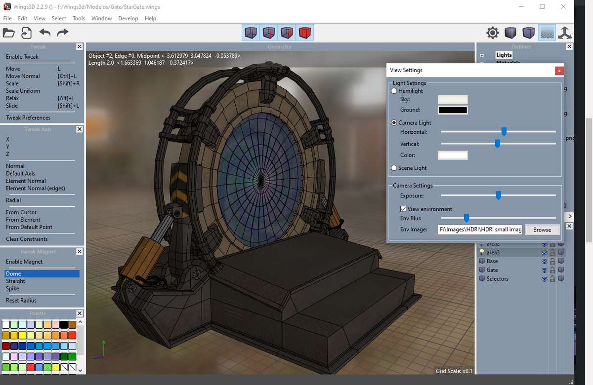Toggle wireframe cube icon for Gate row
Screen dimensions: 593x385
pos(561,270)
